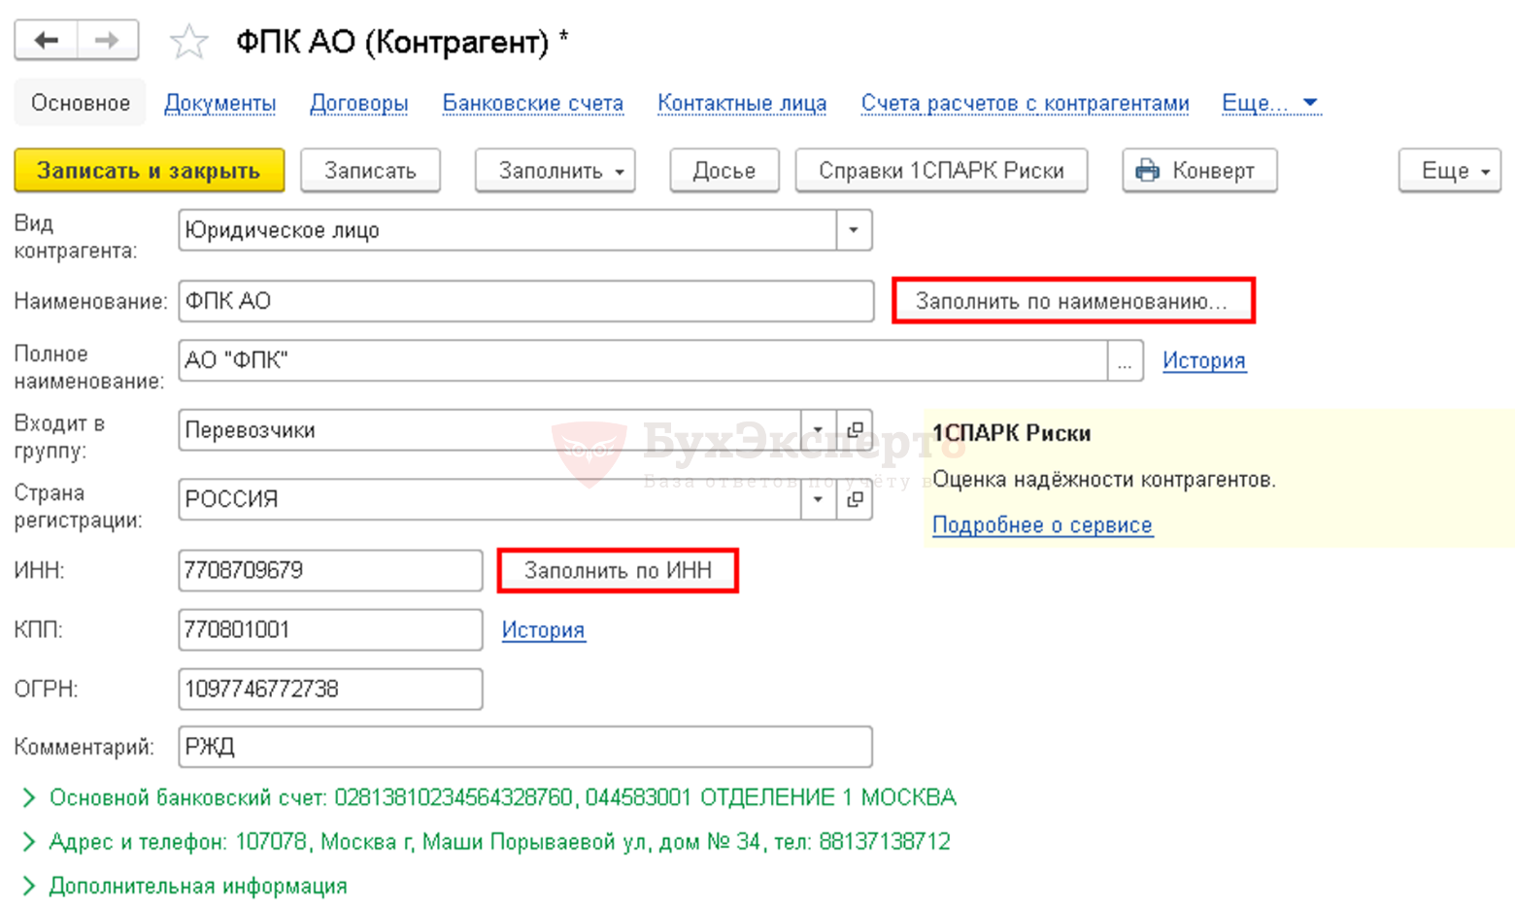Viewport: 1515px width, 910px height.
Task: Open the Страна регистрации linked item icon
Action: (x=855, y=499)
